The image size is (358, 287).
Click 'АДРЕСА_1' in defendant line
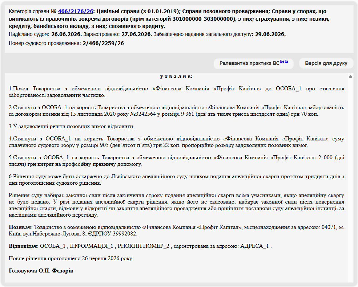coord(254,246)
